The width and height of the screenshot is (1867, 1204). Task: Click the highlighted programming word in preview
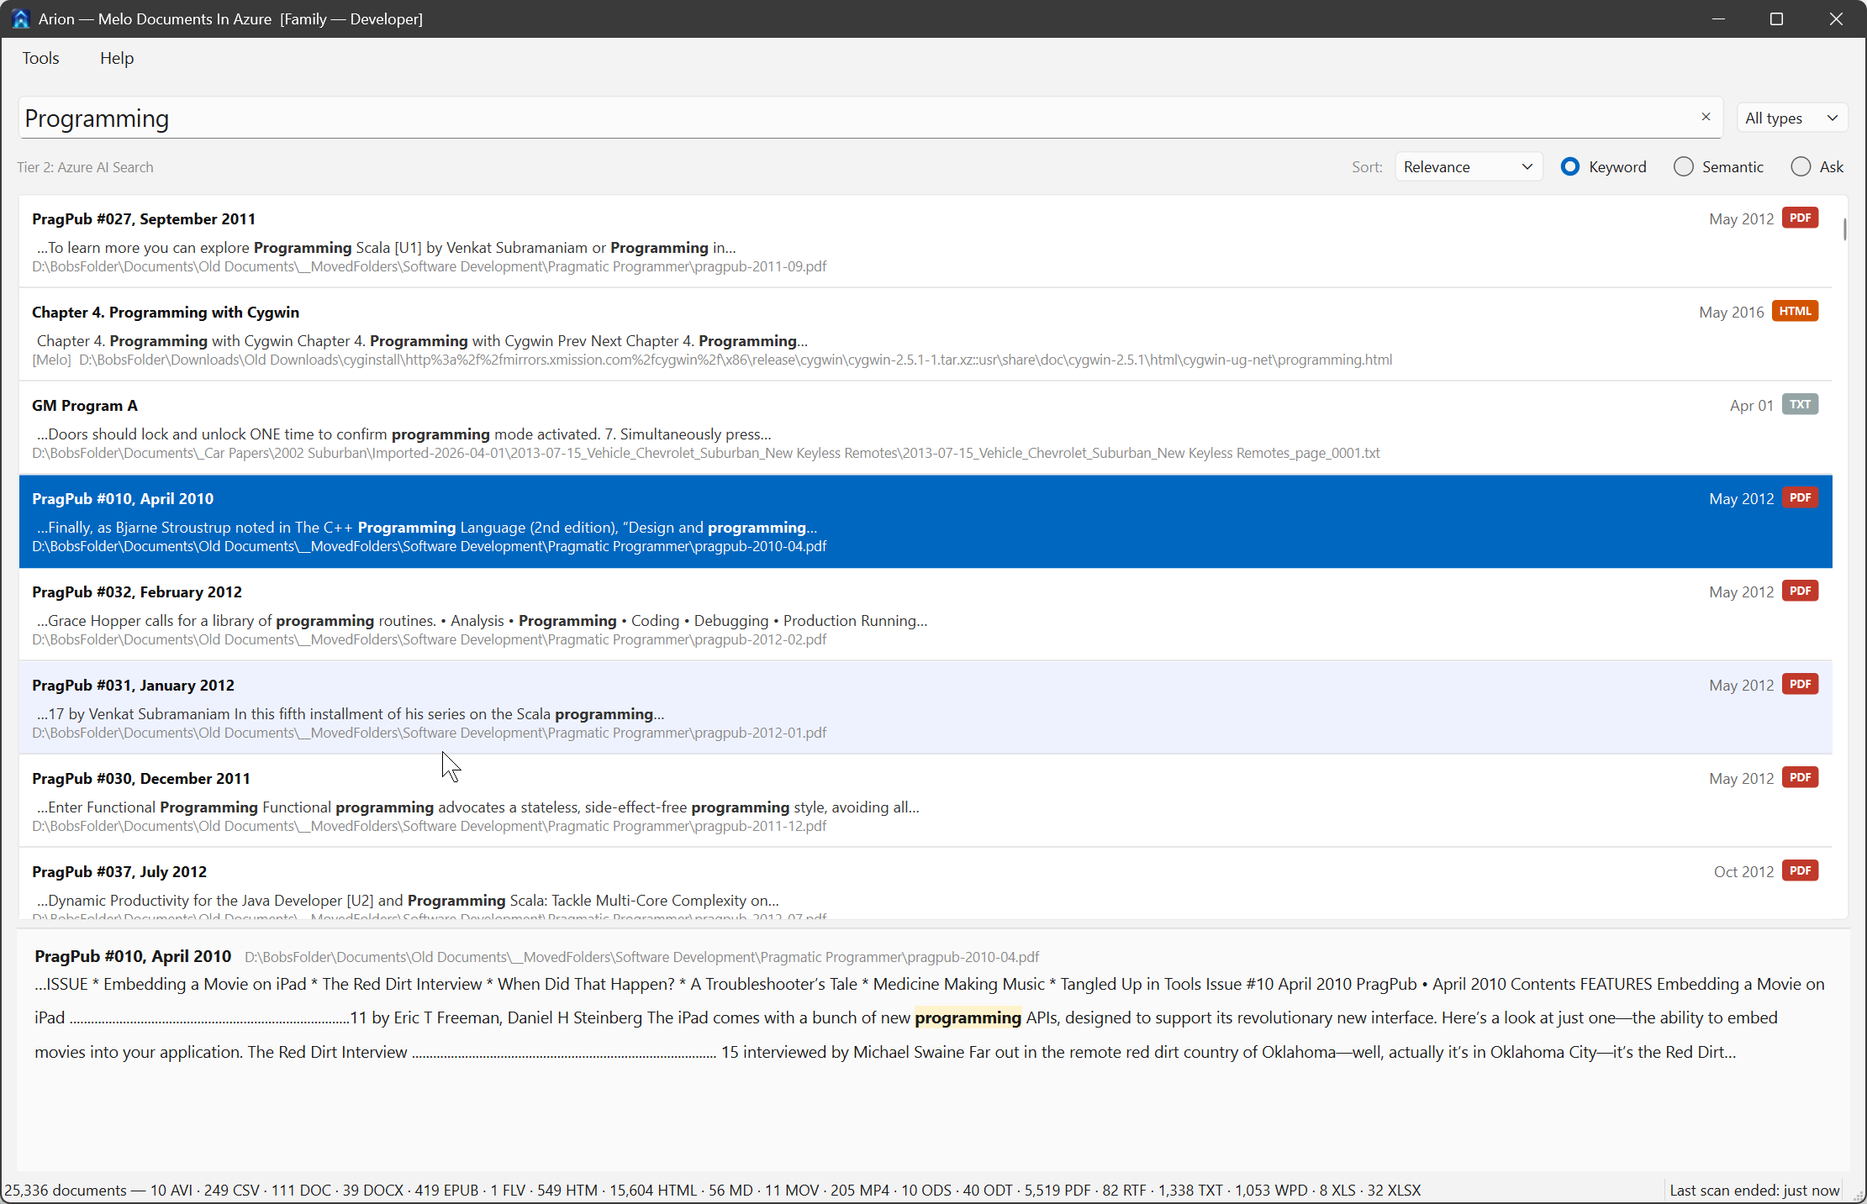point(968,1017)
